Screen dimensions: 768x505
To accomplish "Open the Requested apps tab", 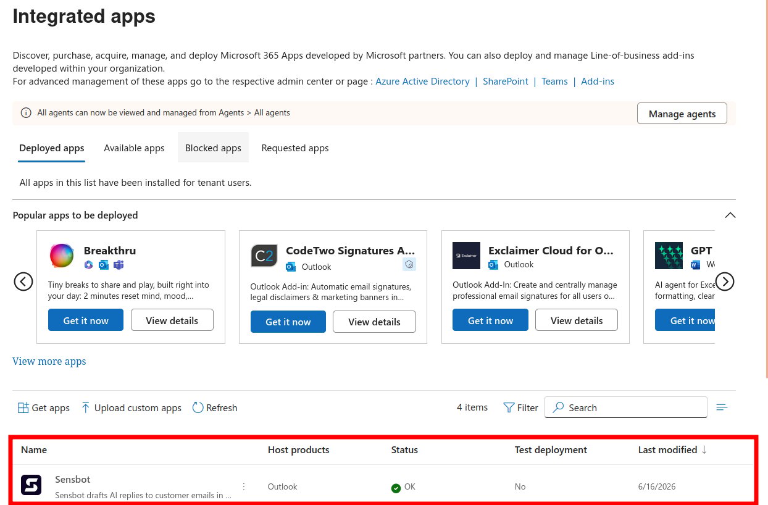I will click(x=295, y=148).
